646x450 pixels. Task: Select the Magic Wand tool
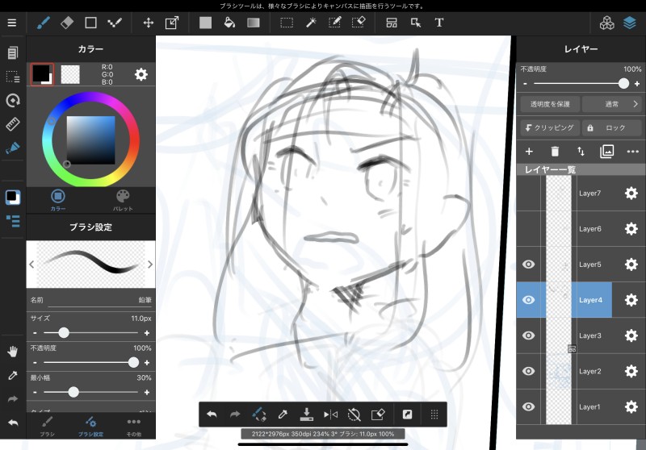[311, 23]
